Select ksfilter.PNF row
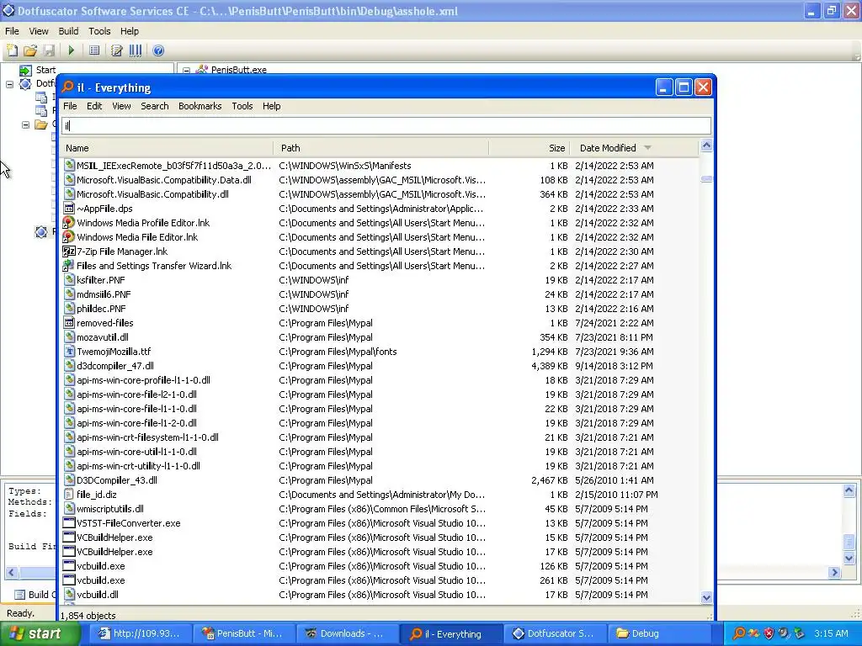 (380, 280)
